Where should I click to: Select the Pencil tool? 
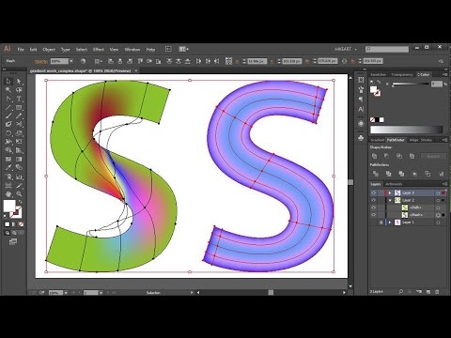tap(19, 116)
